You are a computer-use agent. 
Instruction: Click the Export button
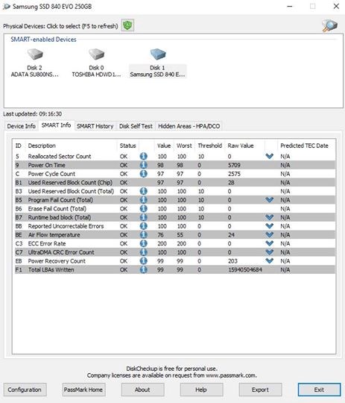click(x=260, y=390)
